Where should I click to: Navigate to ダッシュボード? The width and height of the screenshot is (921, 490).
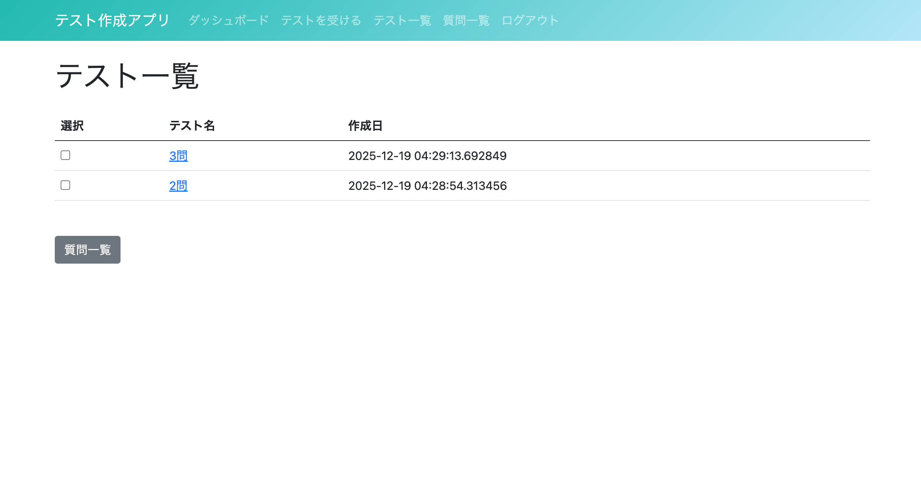coord(228,20)
